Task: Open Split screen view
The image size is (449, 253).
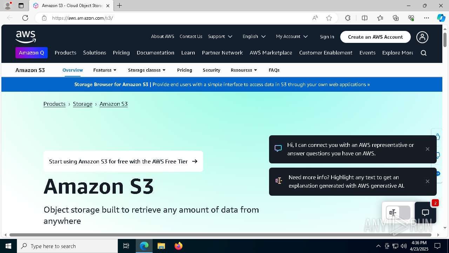Action: pyautogui.click(x=364, y=18)
